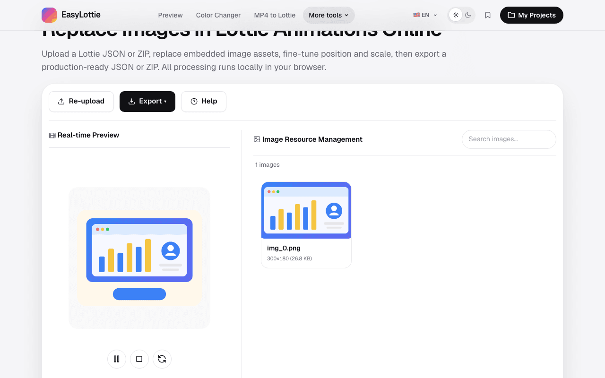Go to Color Changer tool
605x378 pixels.
(218, 15)
